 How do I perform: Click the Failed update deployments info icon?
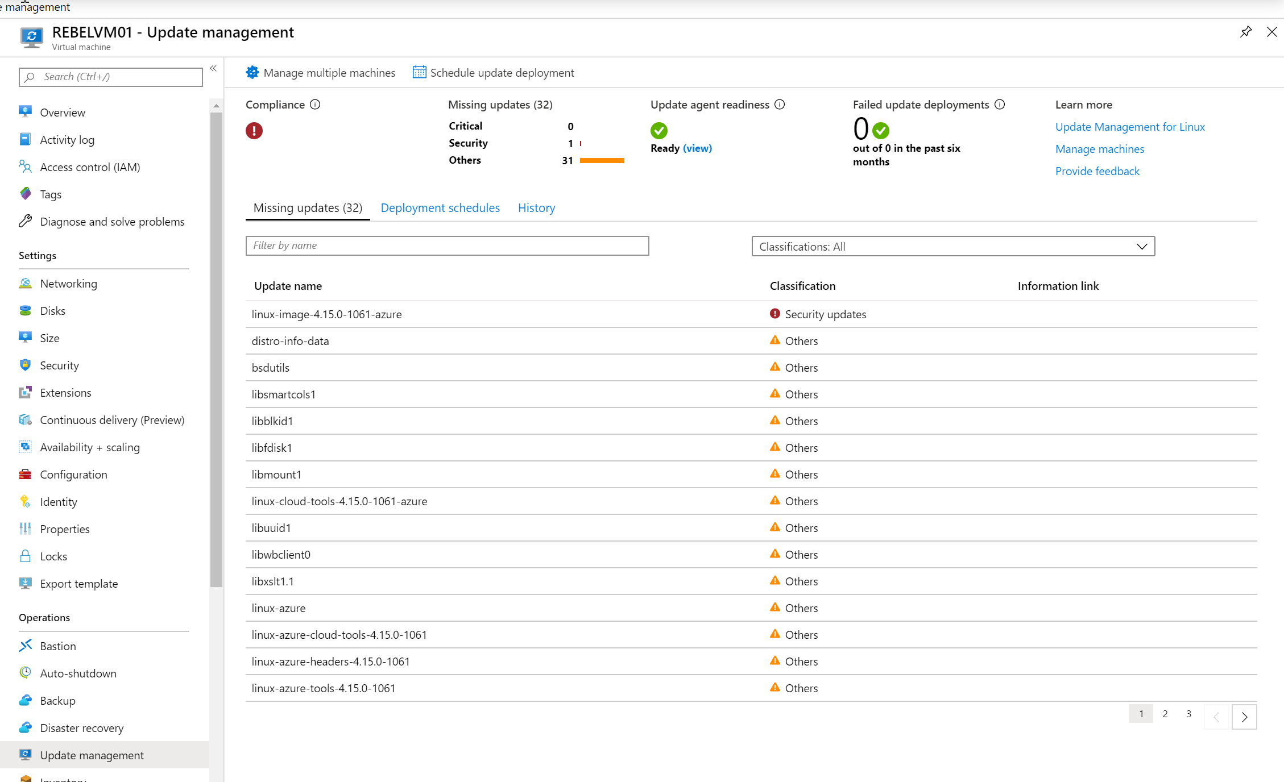coord(1000,105)
